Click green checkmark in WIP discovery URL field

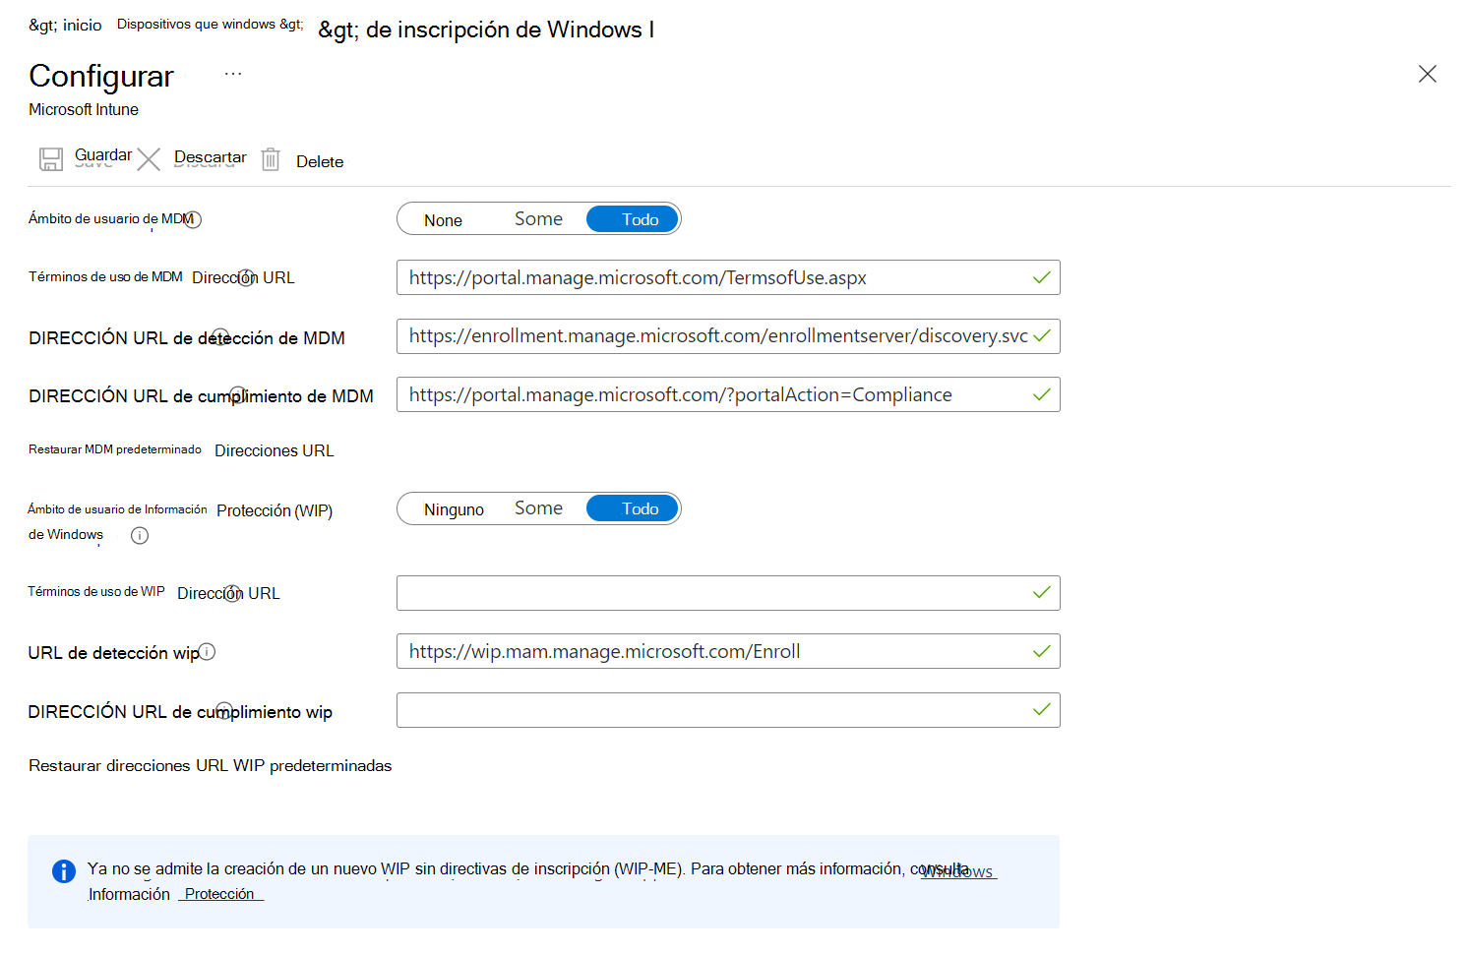(1042, 651)
